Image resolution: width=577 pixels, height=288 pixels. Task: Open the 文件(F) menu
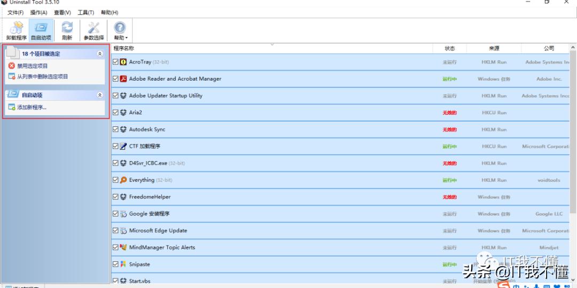(15, 12)
